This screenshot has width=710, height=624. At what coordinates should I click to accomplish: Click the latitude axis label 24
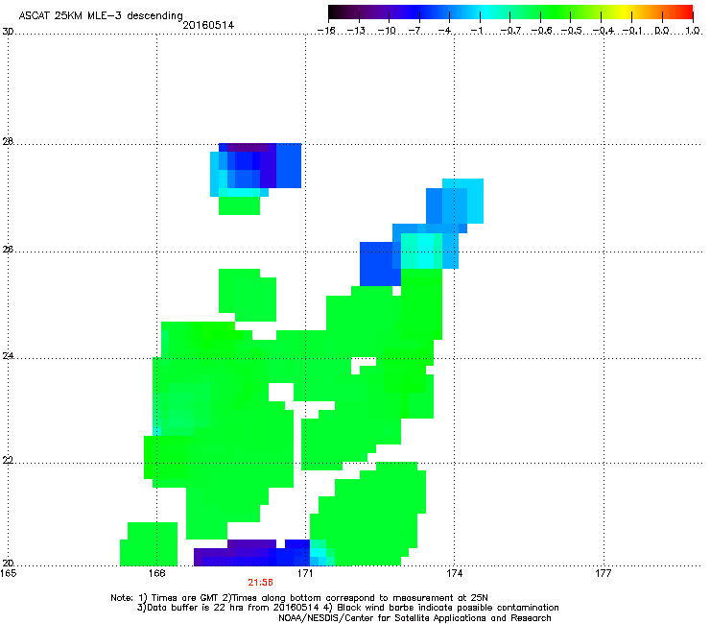(x=8, y=356)
